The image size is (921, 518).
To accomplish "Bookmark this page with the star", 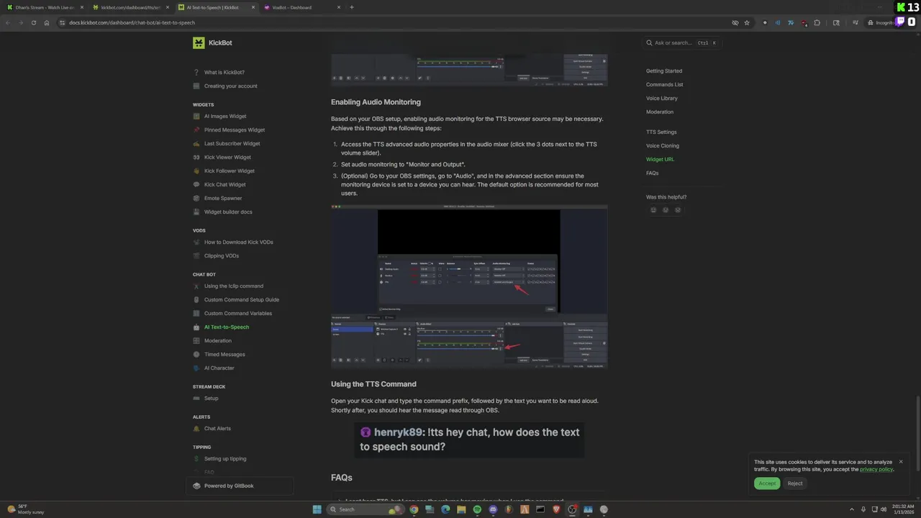I will (747, 22).
